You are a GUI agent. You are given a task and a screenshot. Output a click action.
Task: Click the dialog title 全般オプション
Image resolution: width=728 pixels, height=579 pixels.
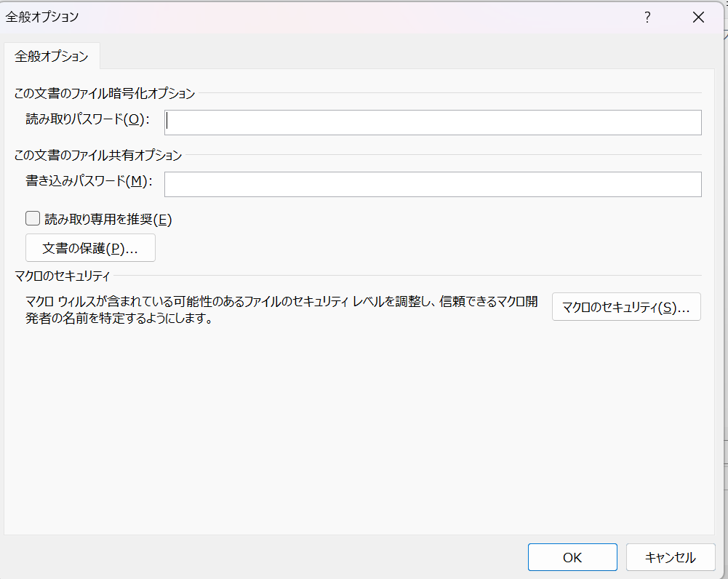(42, 17)
